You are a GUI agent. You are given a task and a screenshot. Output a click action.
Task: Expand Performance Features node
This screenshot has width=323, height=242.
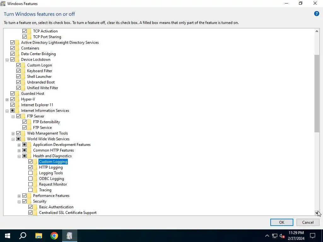coord(19,196)
